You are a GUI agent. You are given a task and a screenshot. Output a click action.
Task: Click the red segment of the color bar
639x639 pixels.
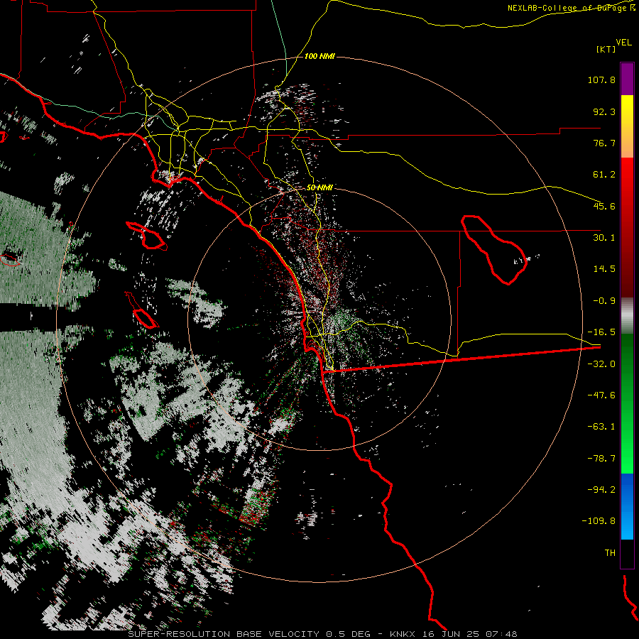(627, 227)
